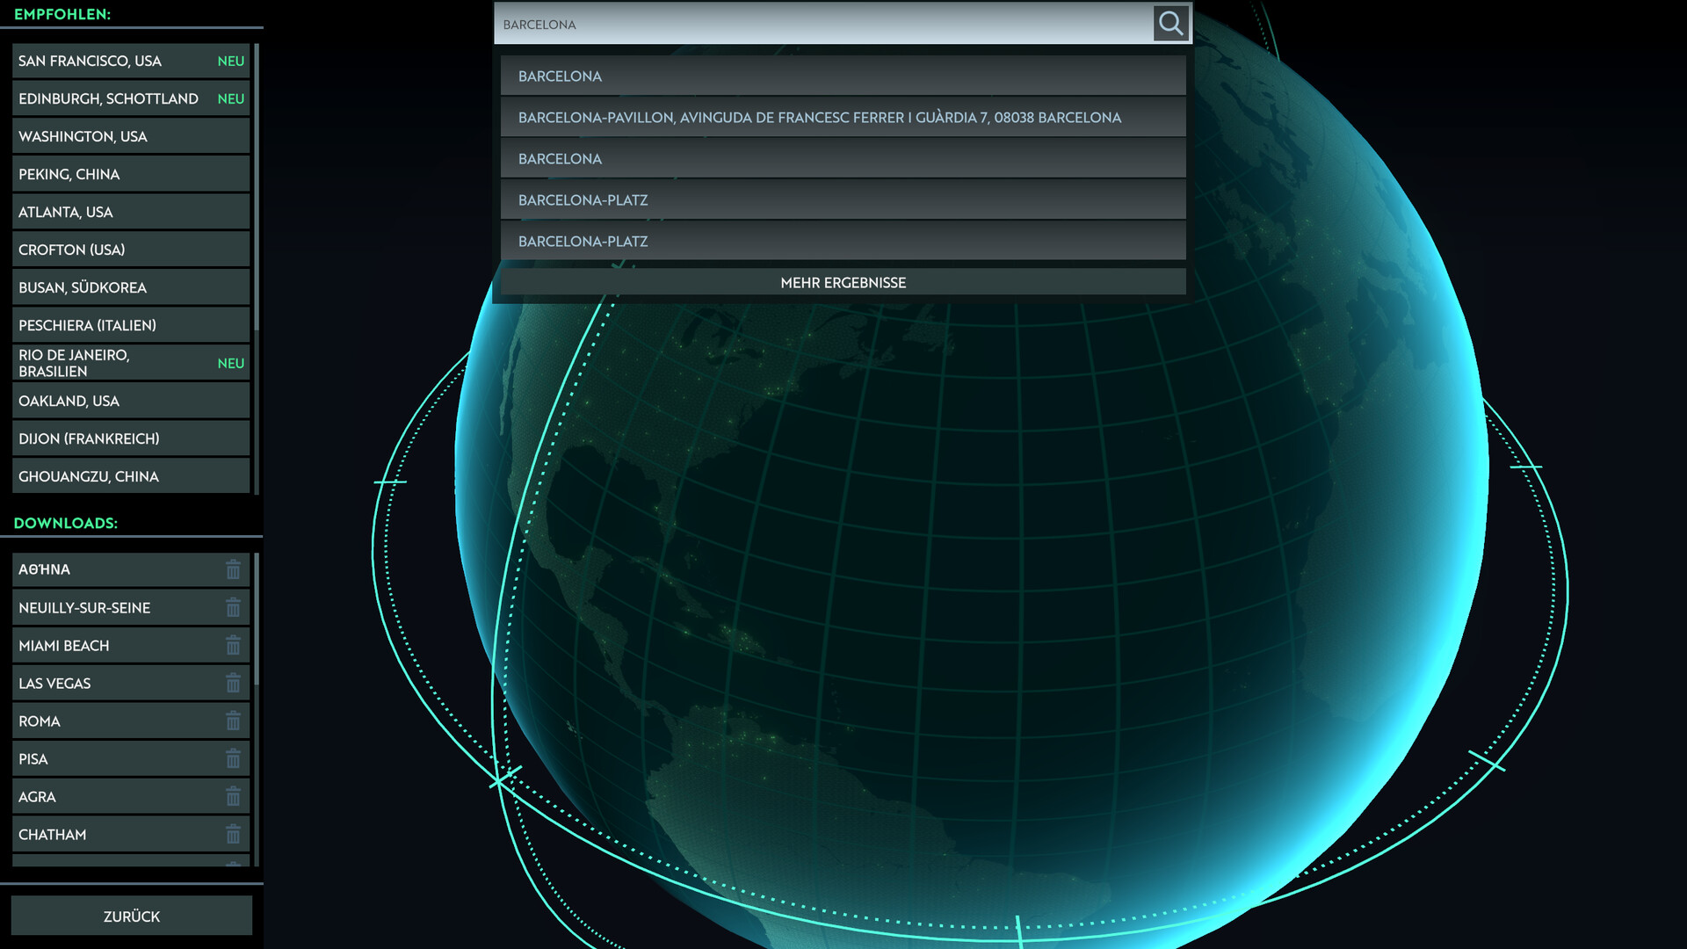Delete Neuilly-sur-Seine download with trash icon
1687x949 pixels.
point(233,607)
